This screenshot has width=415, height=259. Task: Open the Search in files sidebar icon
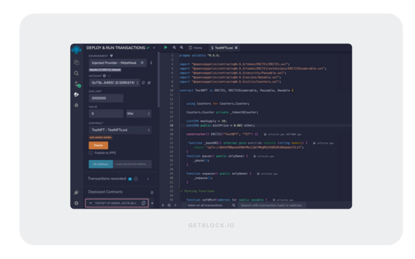tap(76, 73)
